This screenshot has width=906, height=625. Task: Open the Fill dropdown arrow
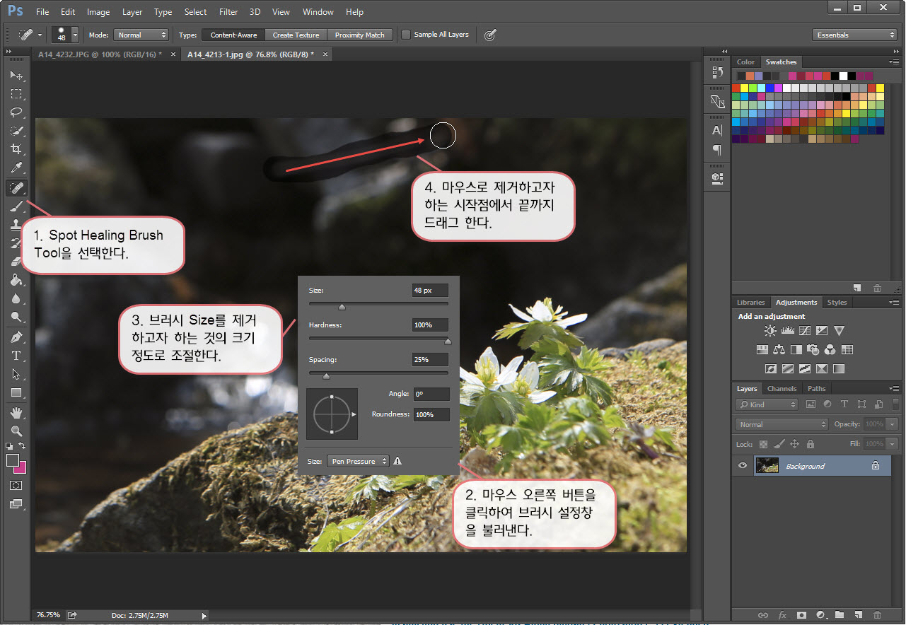[x=892, y=444]
